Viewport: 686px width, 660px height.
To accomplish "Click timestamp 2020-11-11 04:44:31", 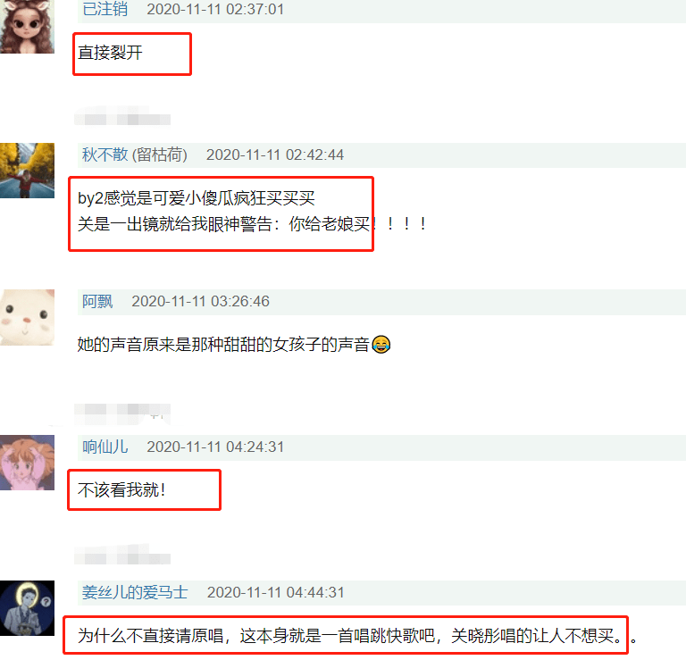I will pos(276,592).
